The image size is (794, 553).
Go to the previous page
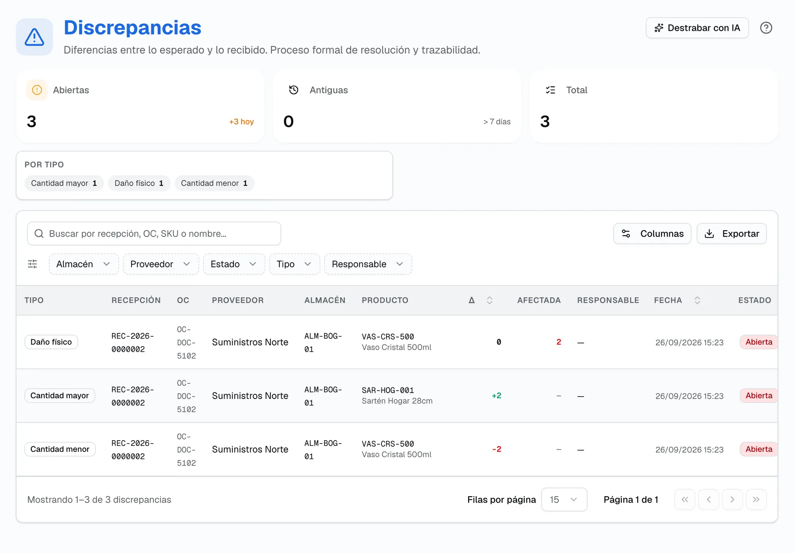709,499
